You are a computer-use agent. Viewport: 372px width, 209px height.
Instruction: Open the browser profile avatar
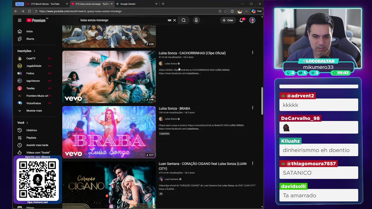click(239, 11)
